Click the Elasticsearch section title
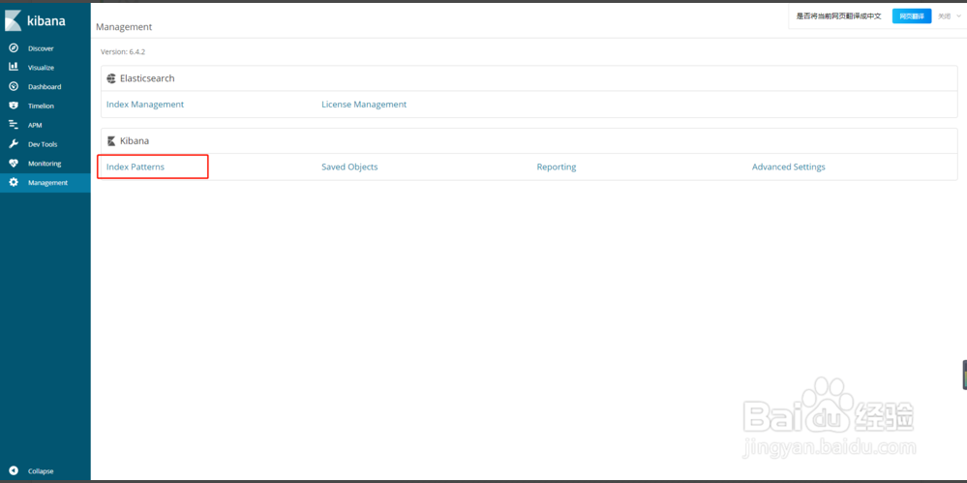Screen dimensions: 967x483 tap(147, 78)
